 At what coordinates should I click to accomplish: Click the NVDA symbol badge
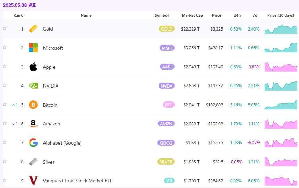167,86
